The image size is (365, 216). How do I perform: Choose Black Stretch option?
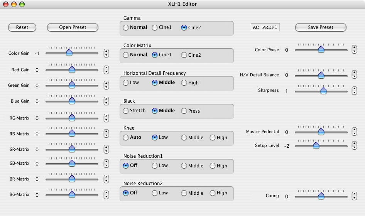pyautogui.click(x=126, y=111)
